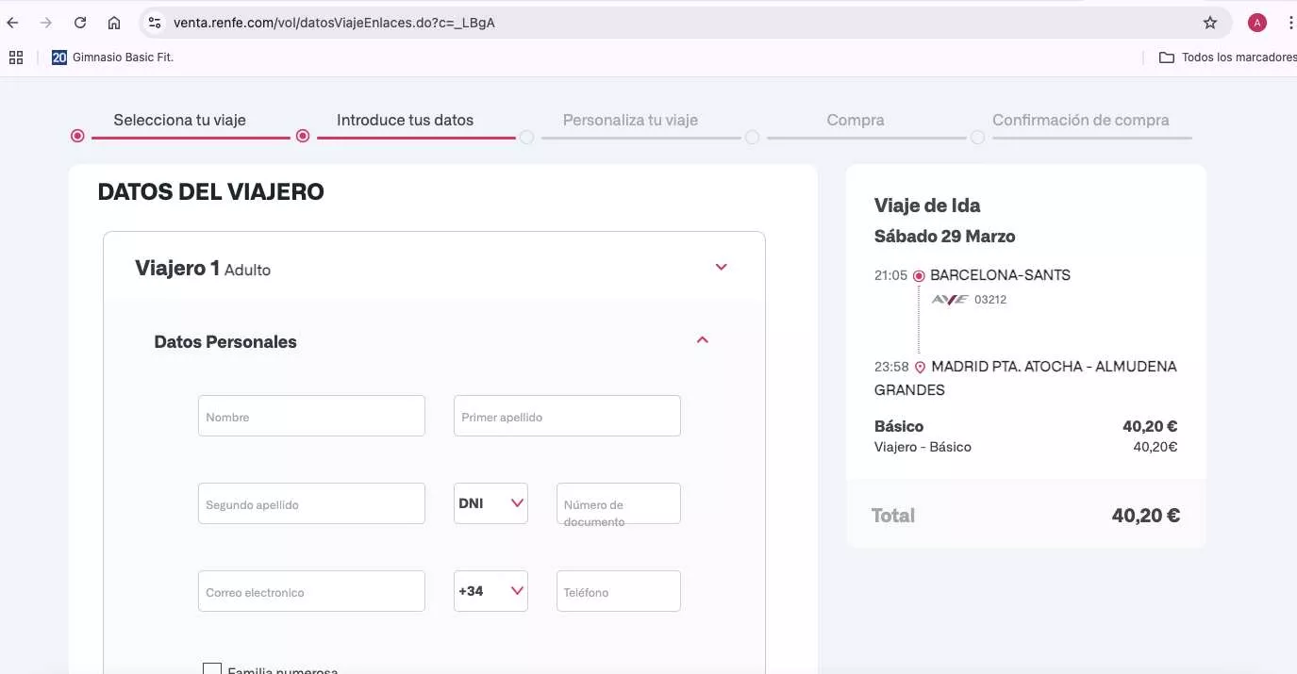Image resolution: width=1297 pixels, height=674 pixels.
Task: Go back to Selecciona tu viaje step
Action: (x=179, y=120)
